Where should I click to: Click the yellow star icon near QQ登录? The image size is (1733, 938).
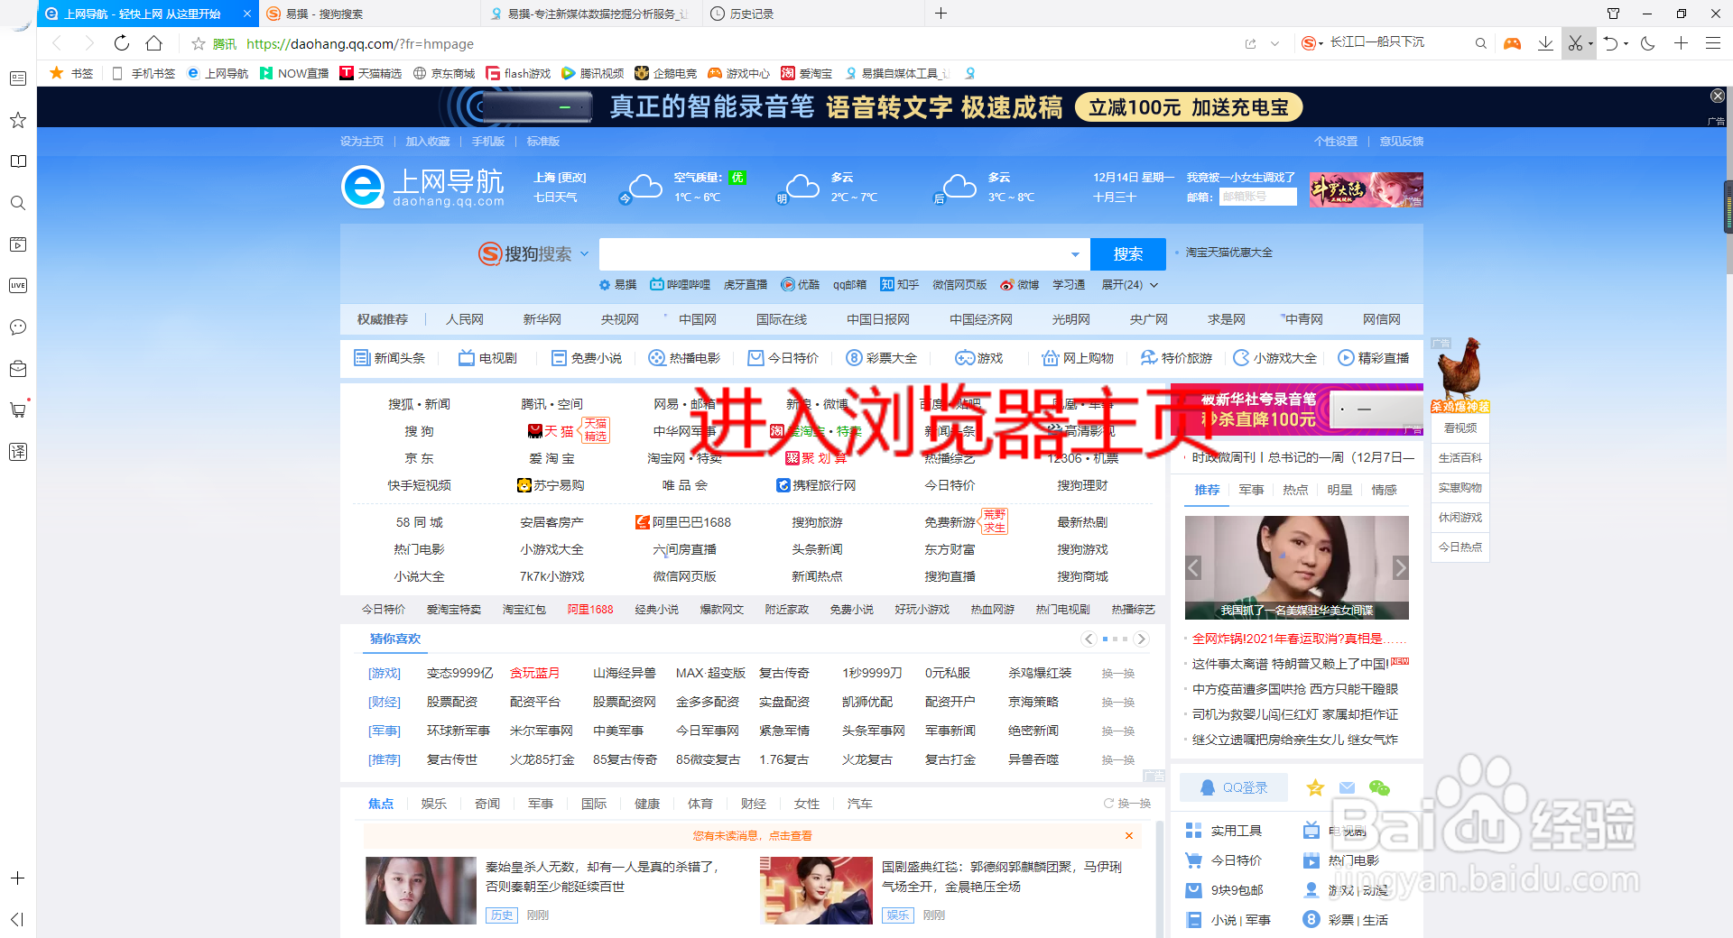pyautogui.click(x=1315, y=787)
